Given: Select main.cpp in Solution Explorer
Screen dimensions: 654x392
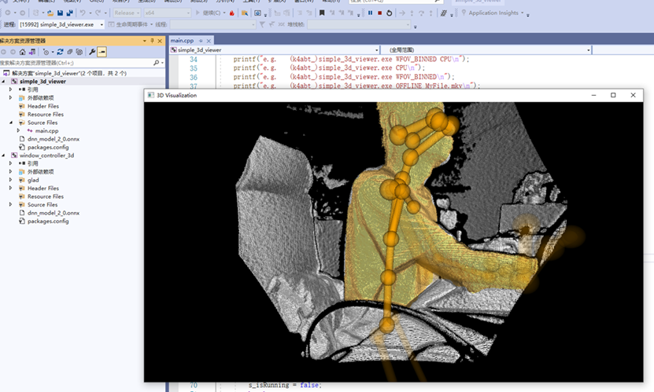Looking at the screenshot, I should (46, 130).
